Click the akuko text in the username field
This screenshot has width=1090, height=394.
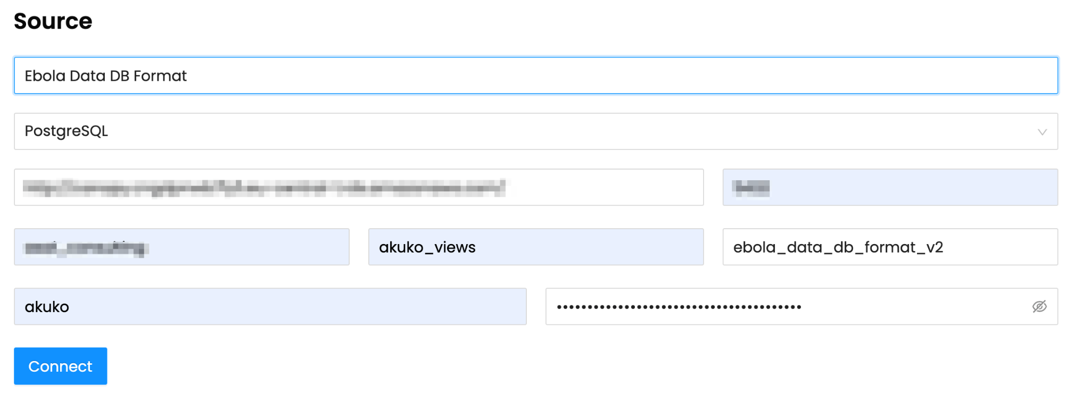[47, 307]
